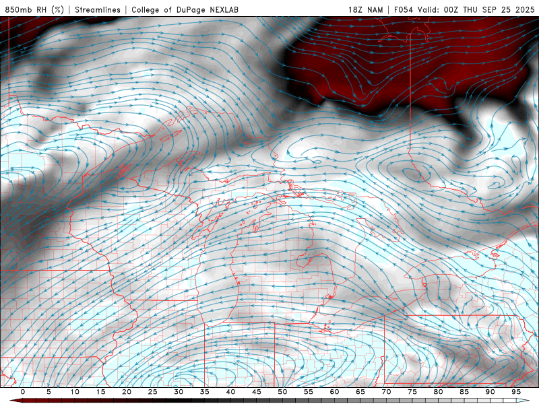Click the "95" value on the RH scale

[x=515, y=392]
